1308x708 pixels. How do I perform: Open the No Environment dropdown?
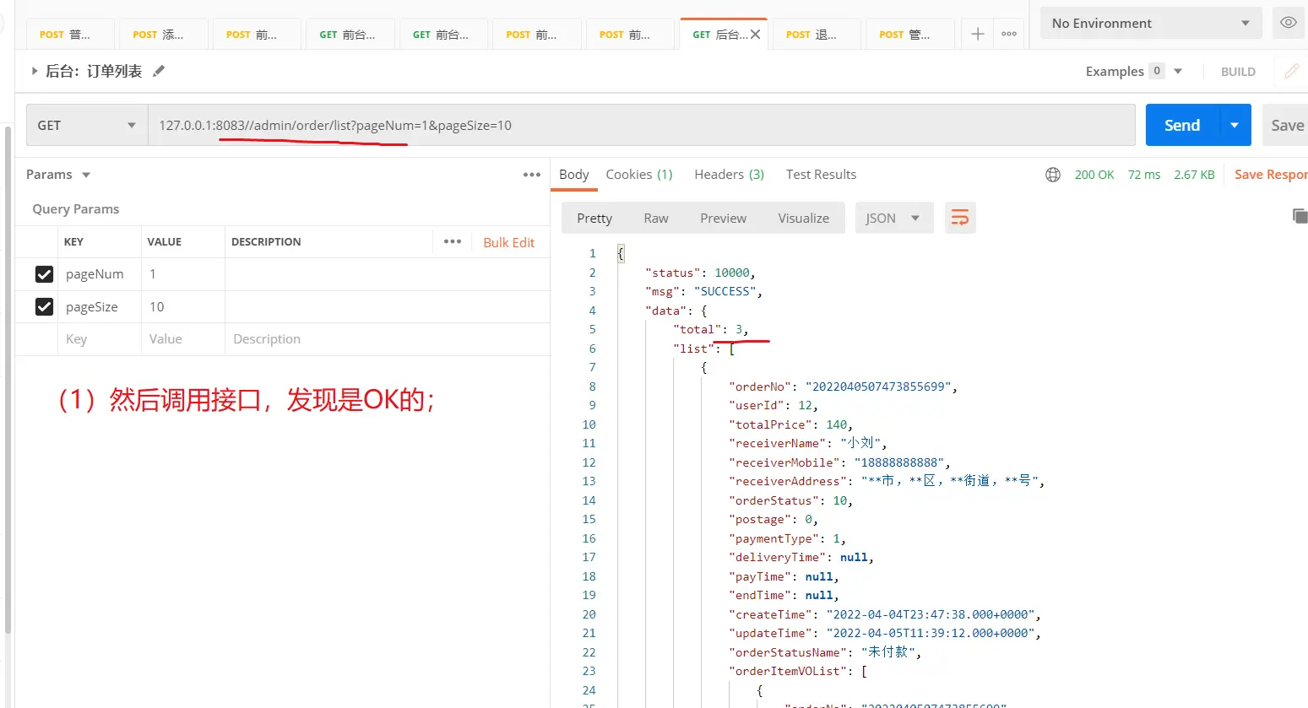pos(1150,24)
